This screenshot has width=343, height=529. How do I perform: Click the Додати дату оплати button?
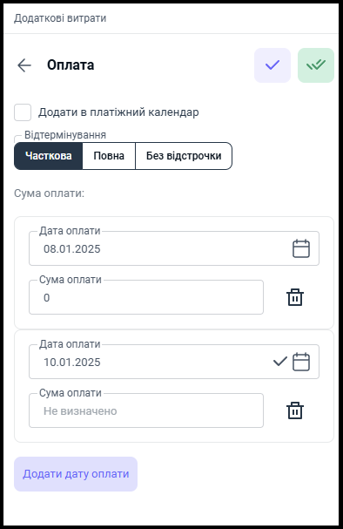tap(76, 474)
